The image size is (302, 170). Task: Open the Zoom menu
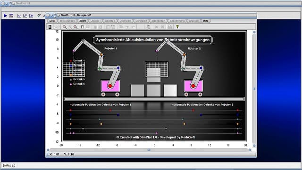coord(83,21)
